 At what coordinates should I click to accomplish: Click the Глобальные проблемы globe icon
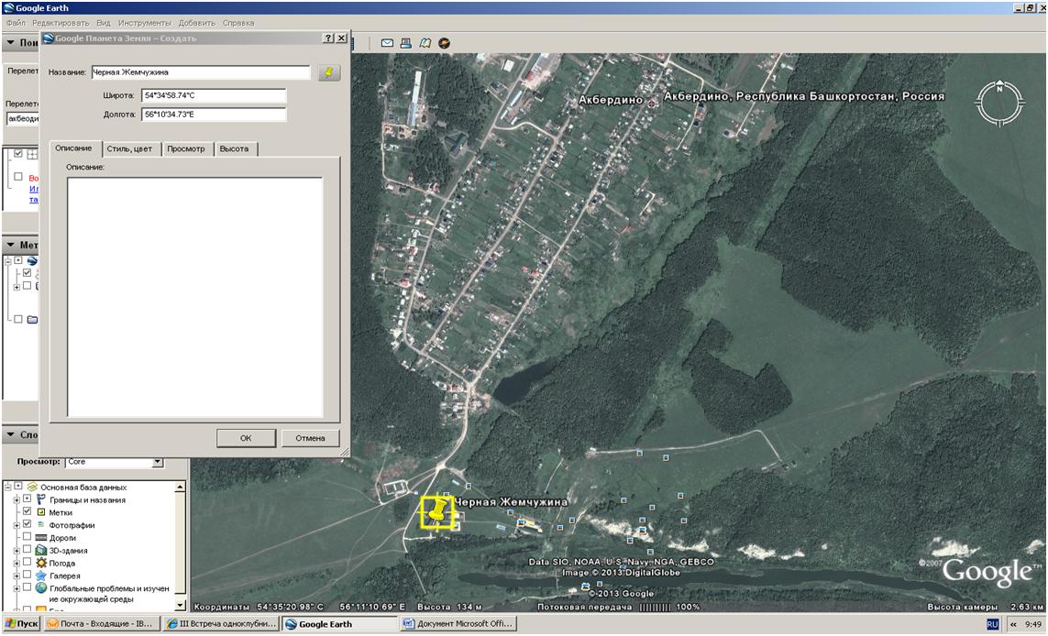(x=40, y=588)
